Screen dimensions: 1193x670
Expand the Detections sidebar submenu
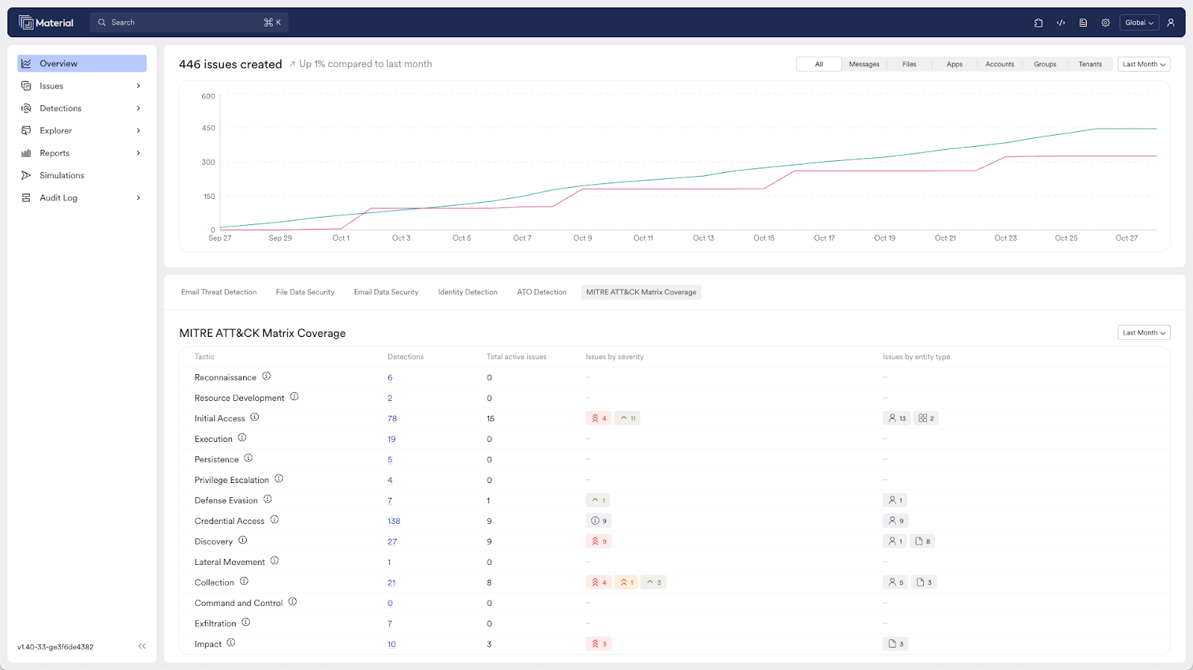[138, 108]
